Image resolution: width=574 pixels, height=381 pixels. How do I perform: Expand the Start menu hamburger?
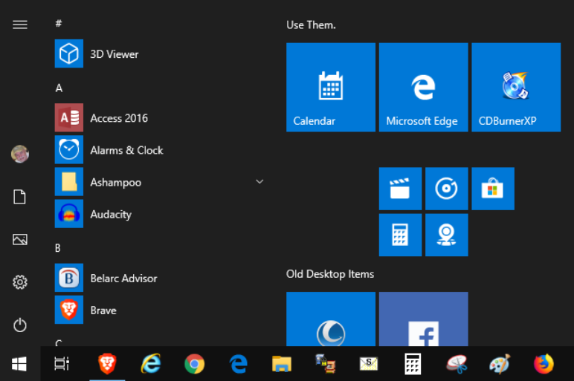[x=20, y=25]
